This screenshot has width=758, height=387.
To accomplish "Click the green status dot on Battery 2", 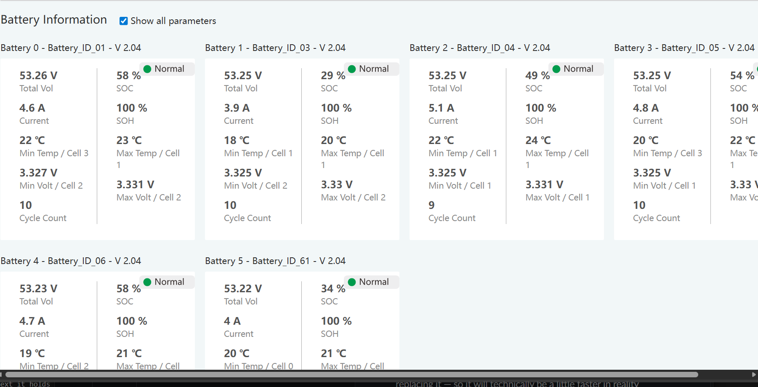I will coord(556,69).
